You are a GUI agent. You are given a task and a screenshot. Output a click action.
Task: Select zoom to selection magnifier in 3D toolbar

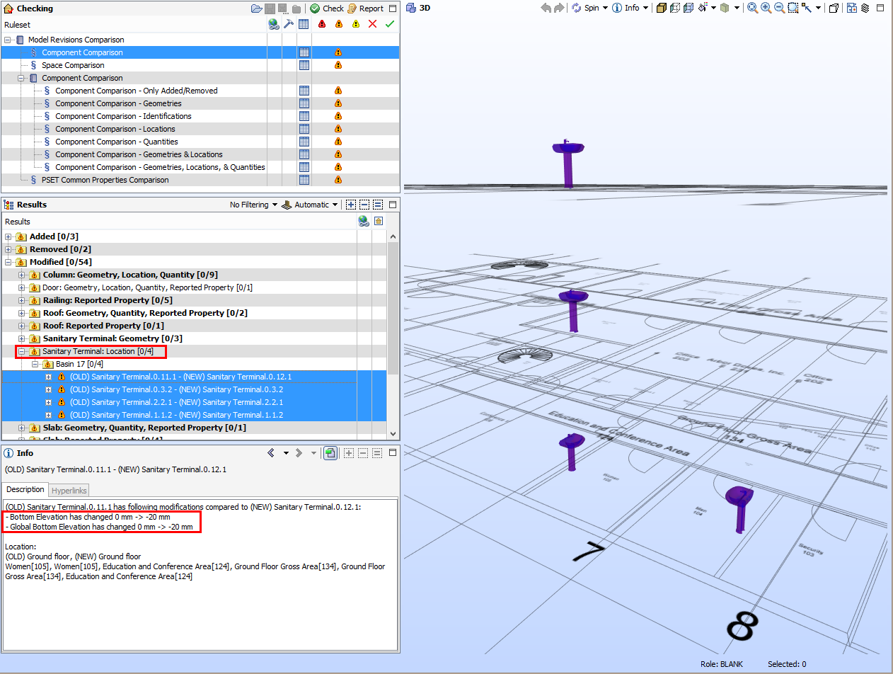[x=793, y=8]
